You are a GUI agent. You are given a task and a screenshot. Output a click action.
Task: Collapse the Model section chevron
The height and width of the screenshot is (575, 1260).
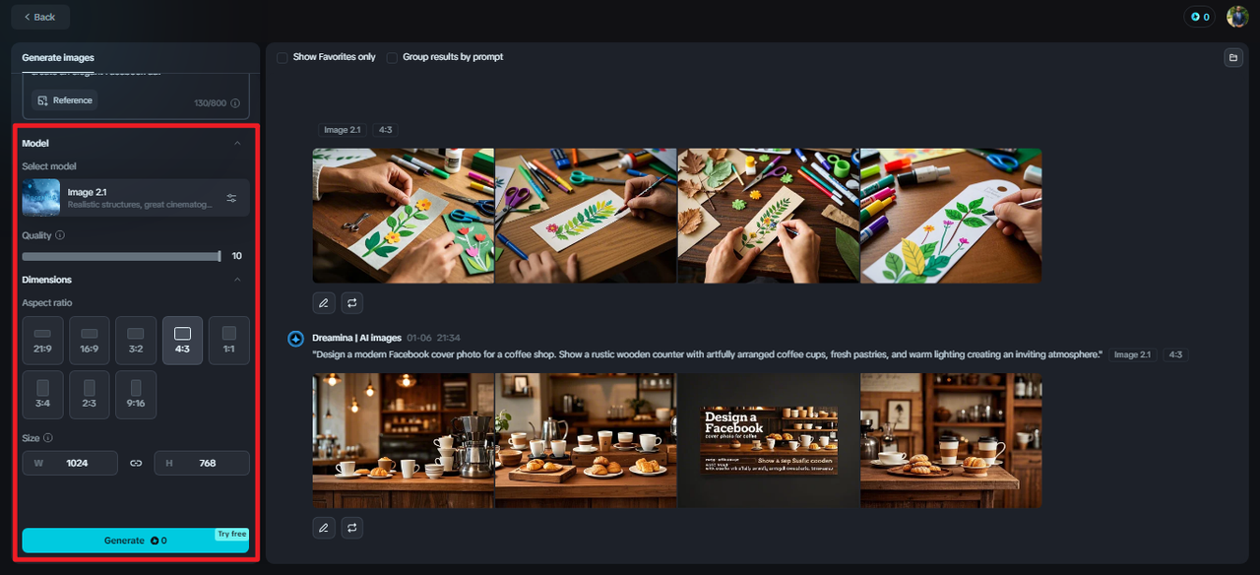tap(237, 144)
